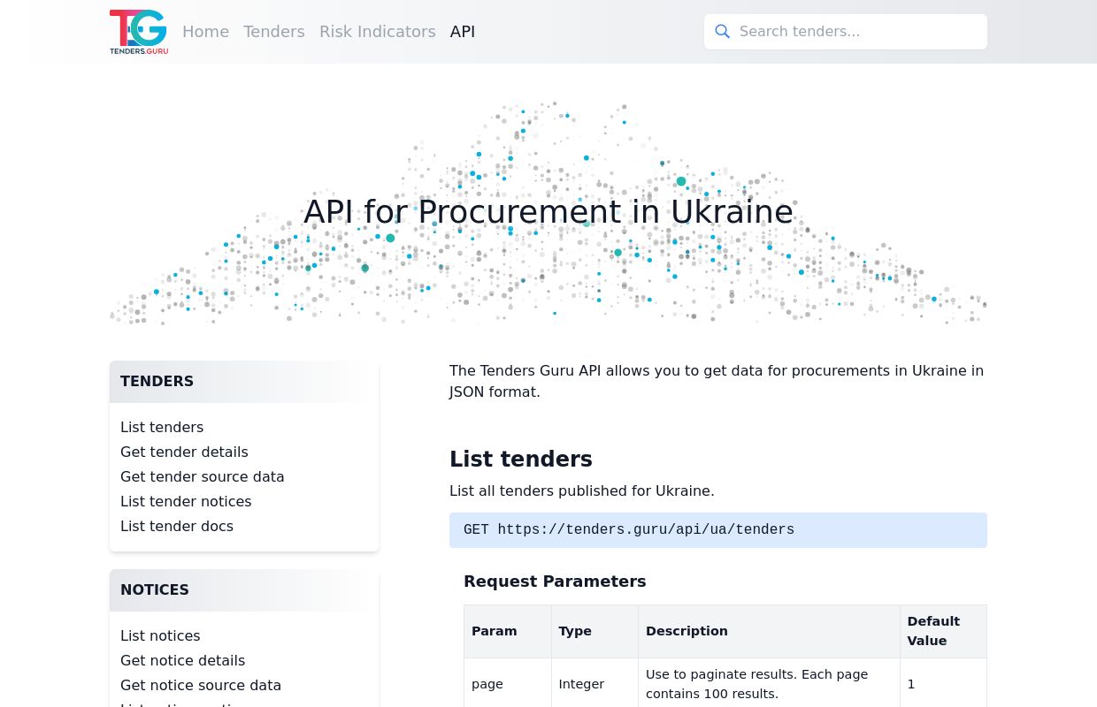Go to the Tenders nav item

click(274, 32)
